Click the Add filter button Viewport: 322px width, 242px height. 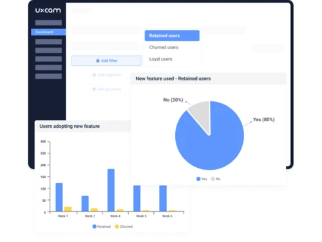[x=106, y=61]
